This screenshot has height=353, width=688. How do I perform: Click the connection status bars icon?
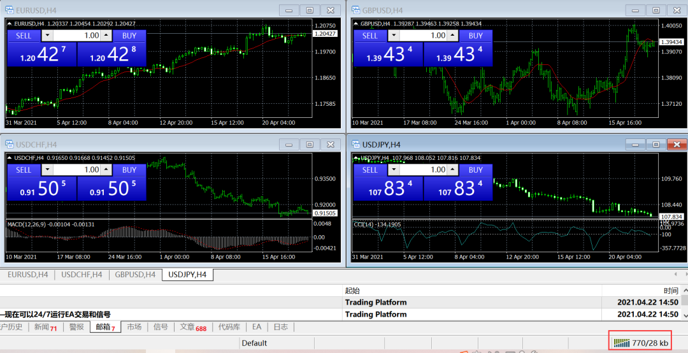pos(621,343)
